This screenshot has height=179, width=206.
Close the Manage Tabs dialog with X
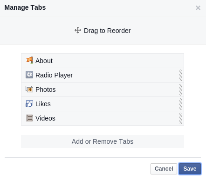pos(198,8)
